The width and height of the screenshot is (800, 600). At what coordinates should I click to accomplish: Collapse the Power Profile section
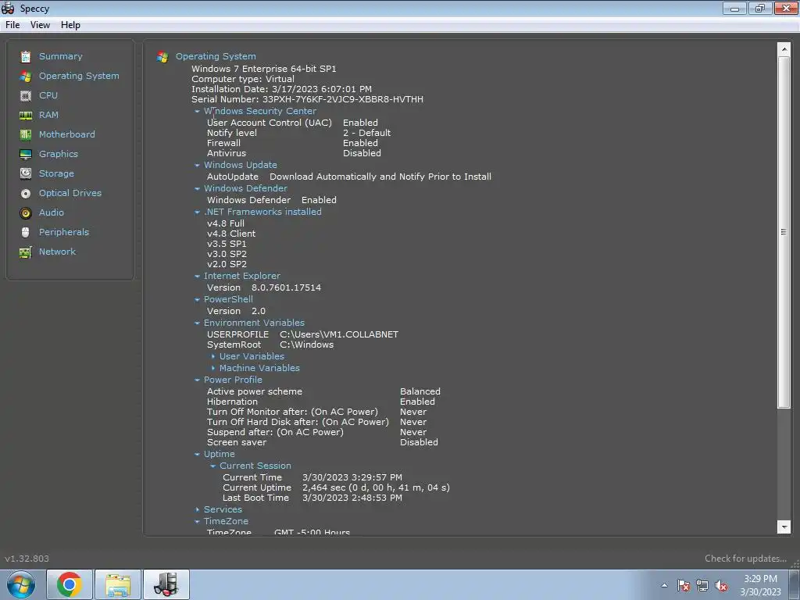click(x=198, y=380)
